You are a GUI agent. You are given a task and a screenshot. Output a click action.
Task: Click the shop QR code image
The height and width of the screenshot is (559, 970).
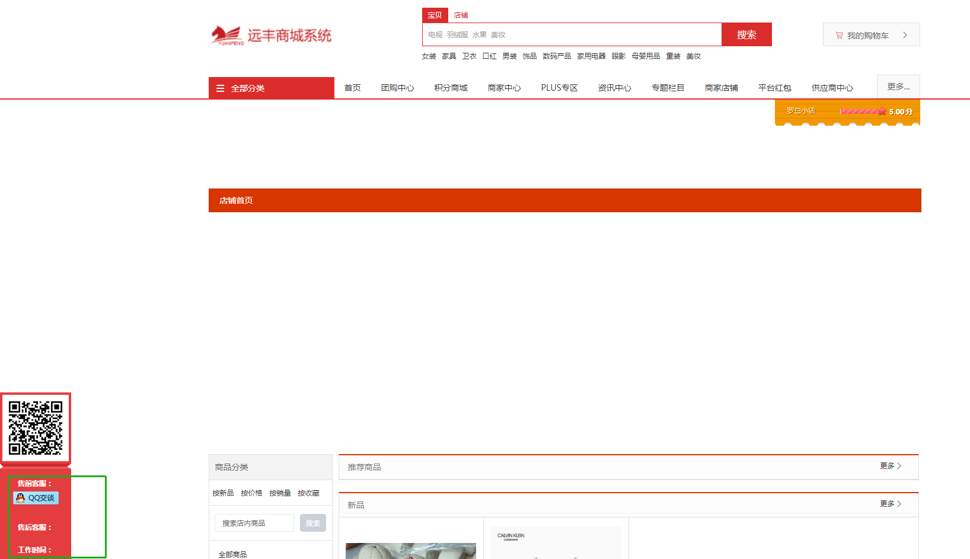click(x=36, y=428)
